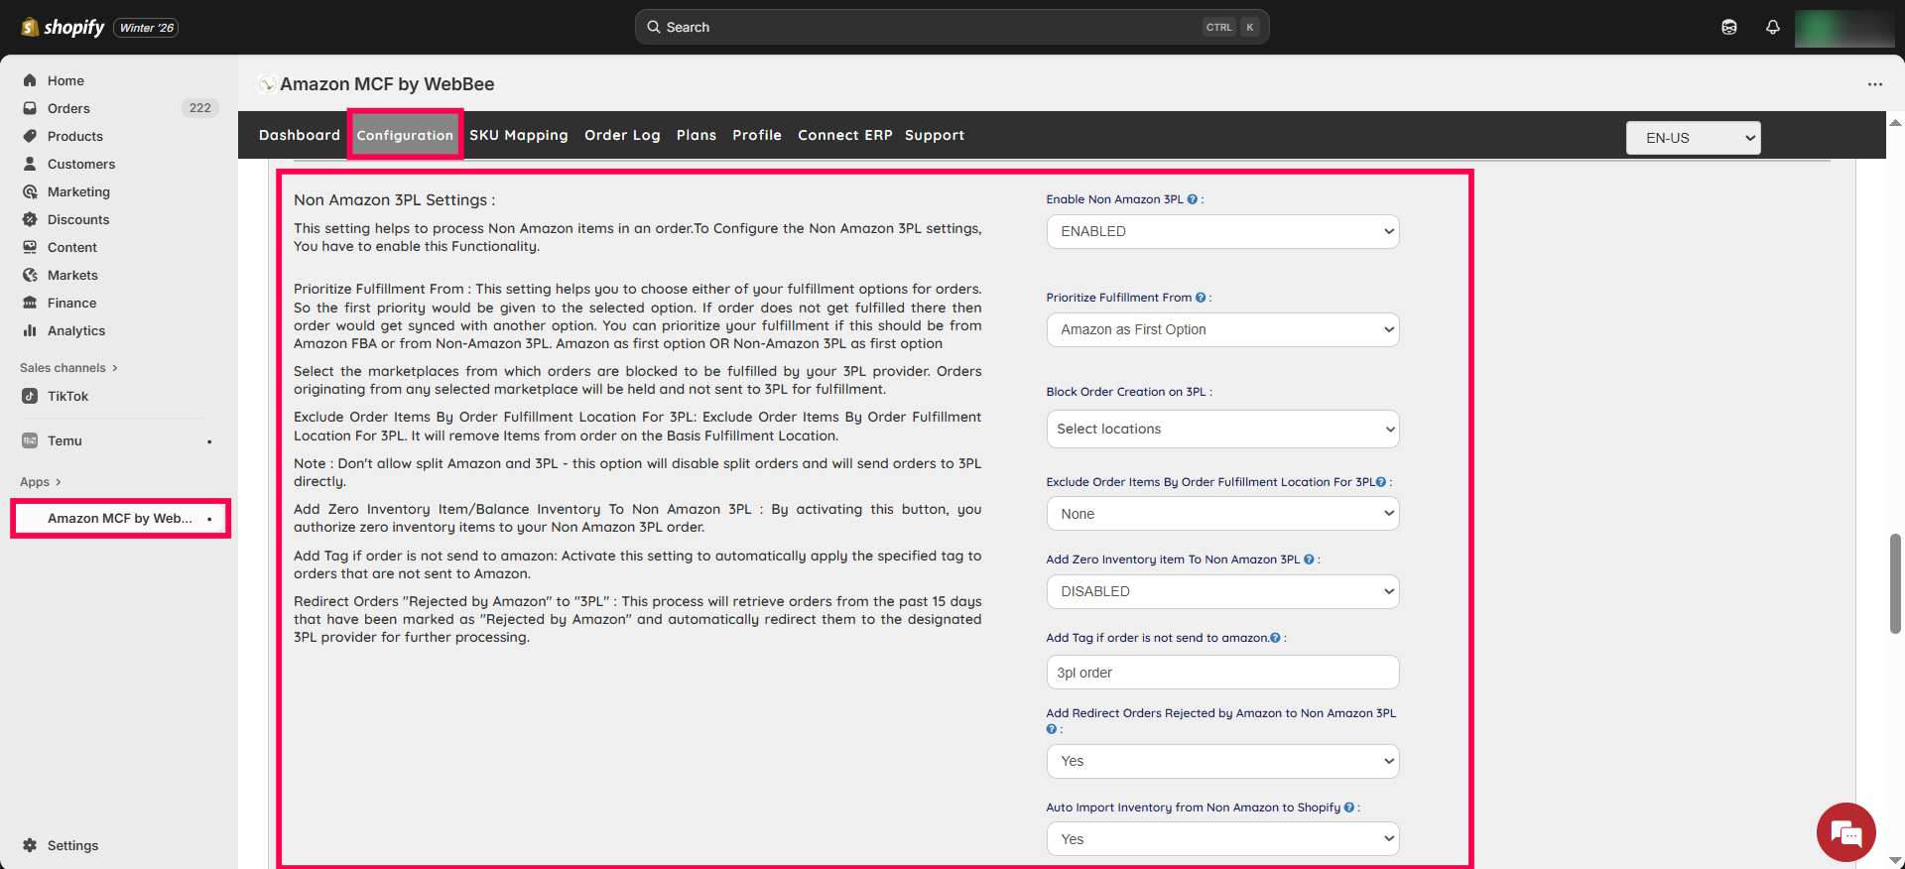The width and height of the screenshot is (1905, 869).
Task: Click help icon next to Prioritize Fulfillment From
Action: (1201, 298)
